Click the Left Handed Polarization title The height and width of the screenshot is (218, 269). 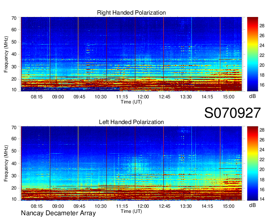pos(131,122)
